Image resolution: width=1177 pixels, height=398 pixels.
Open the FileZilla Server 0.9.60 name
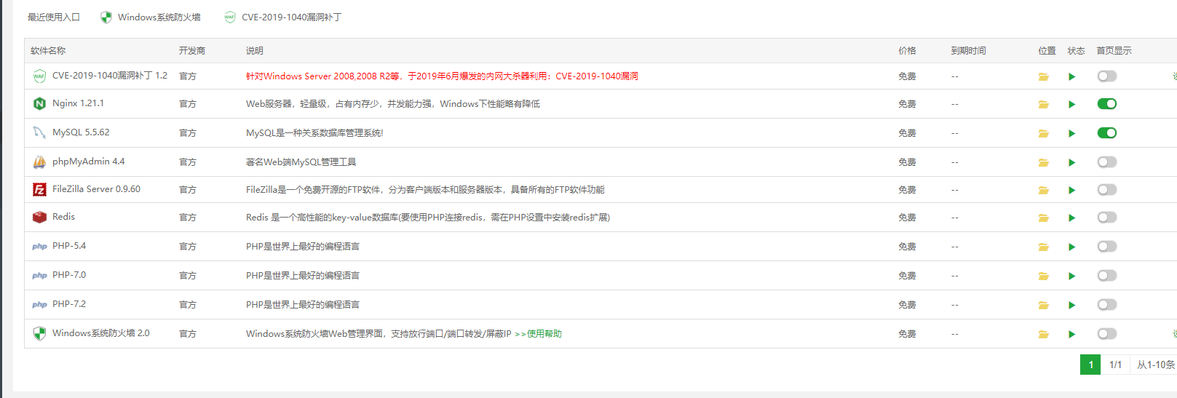tap(96, 189)
